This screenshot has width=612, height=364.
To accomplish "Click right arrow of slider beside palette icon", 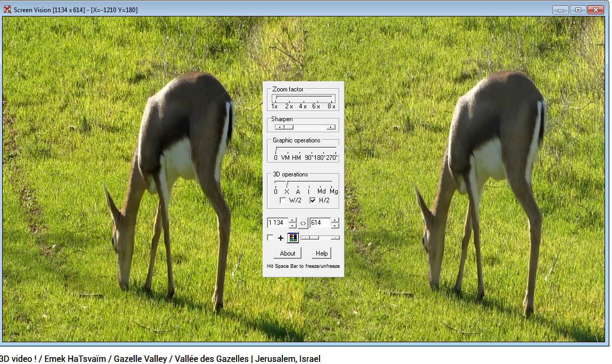I will [335, 238].
